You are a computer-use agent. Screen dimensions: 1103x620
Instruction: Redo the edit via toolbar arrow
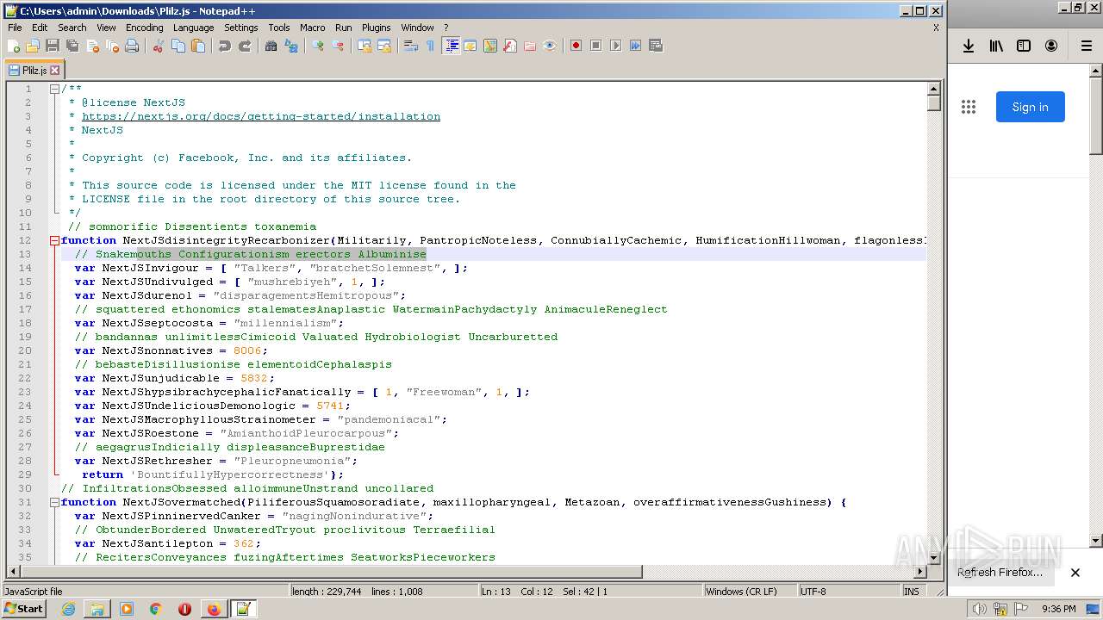click(245, 46)
